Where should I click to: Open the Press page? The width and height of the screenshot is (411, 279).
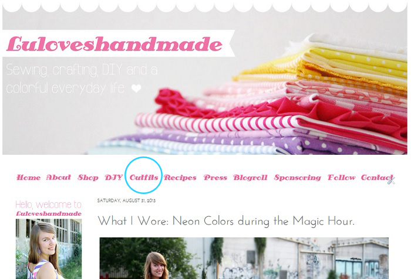pos(215,178)
